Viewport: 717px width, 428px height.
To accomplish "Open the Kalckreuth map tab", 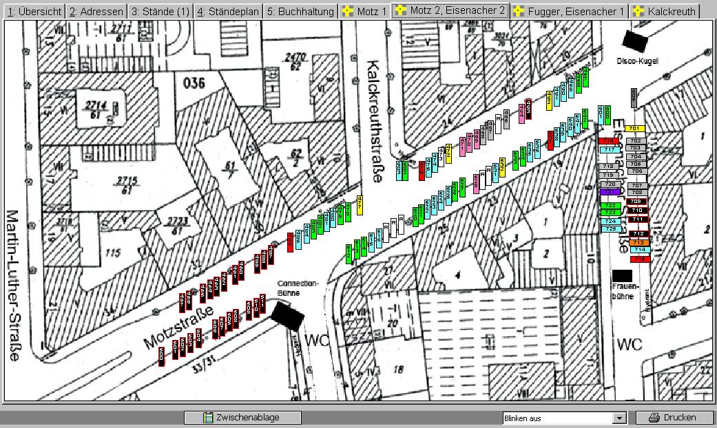I will (x=664, y=12).
